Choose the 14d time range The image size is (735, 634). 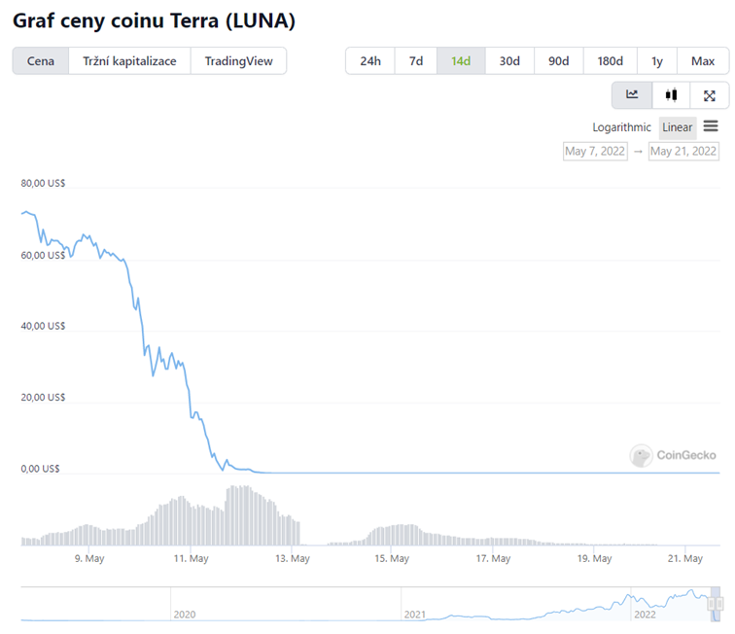(461, 61)
